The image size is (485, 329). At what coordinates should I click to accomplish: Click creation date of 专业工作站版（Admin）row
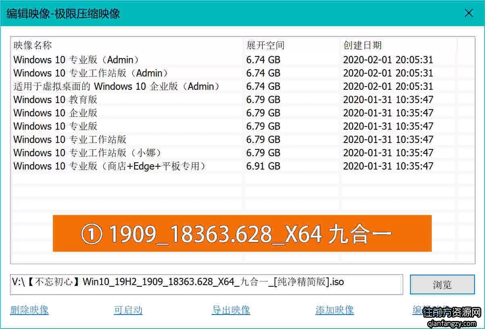pos(388,73)
